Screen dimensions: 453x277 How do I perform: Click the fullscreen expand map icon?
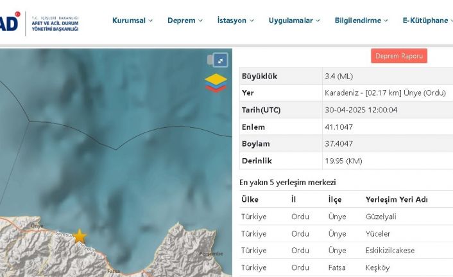220,60
